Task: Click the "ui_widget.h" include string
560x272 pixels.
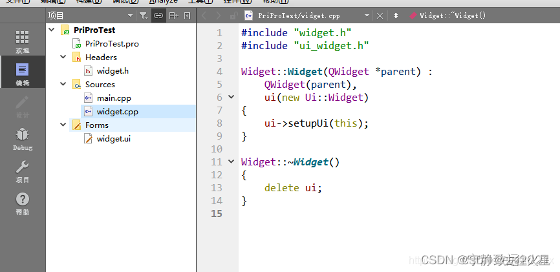Action: [x=332, y=46]
